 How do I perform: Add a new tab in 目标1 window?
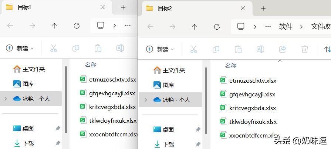(x=123, y=7)
